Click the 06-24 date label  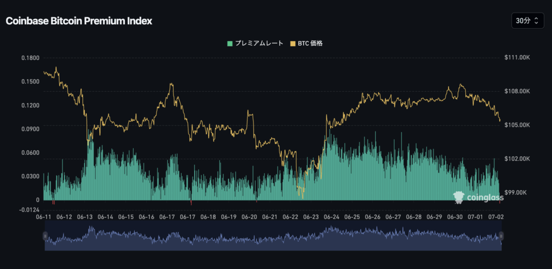tap(332, 217)
